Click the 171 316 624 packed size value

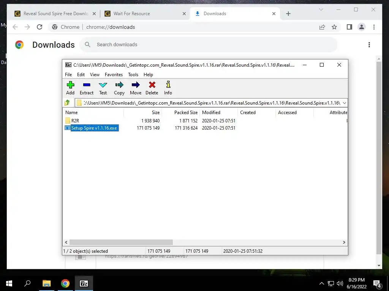[186, 128]
